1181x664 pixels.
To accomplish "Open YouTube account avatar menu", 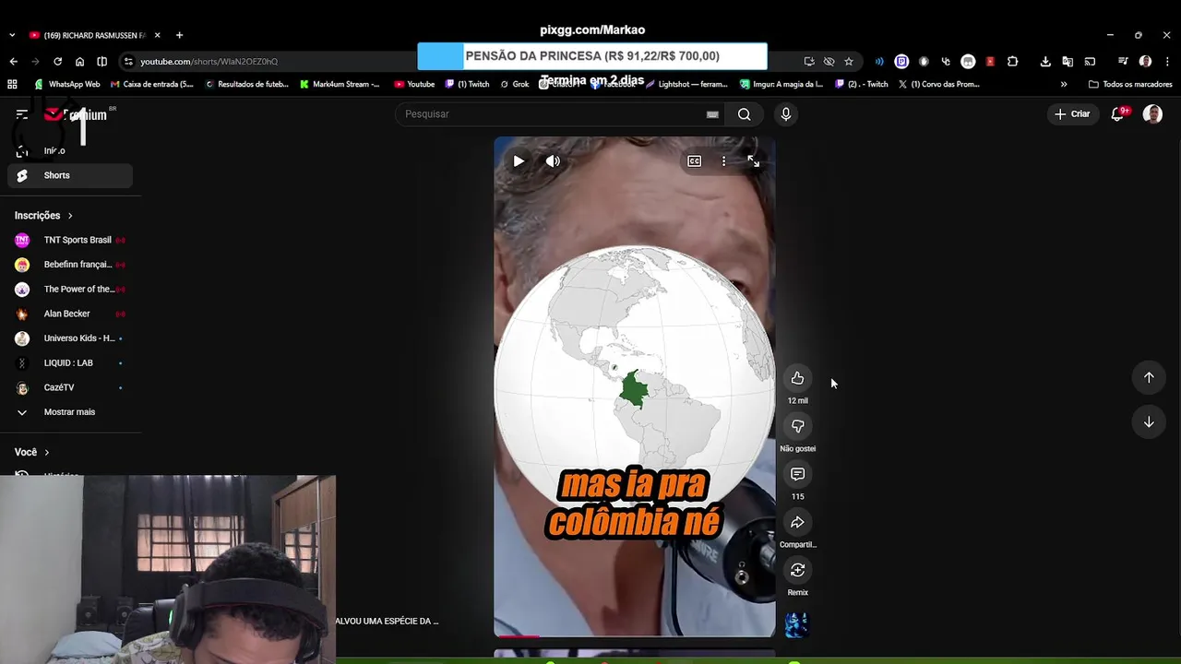I will [1152, 114].
